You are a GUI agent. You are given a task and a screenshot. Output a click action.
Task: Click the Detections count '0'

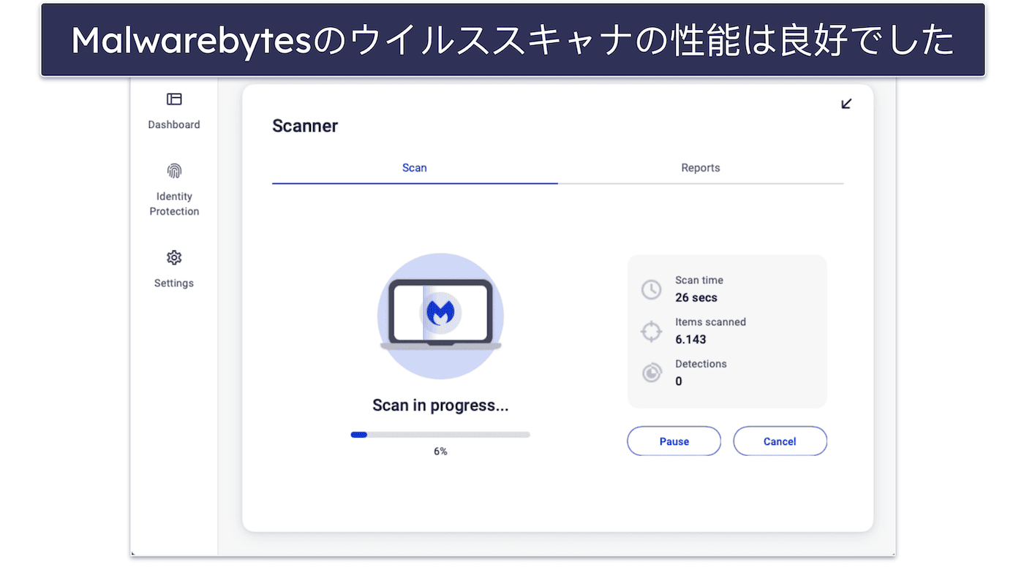click(679, 381)
